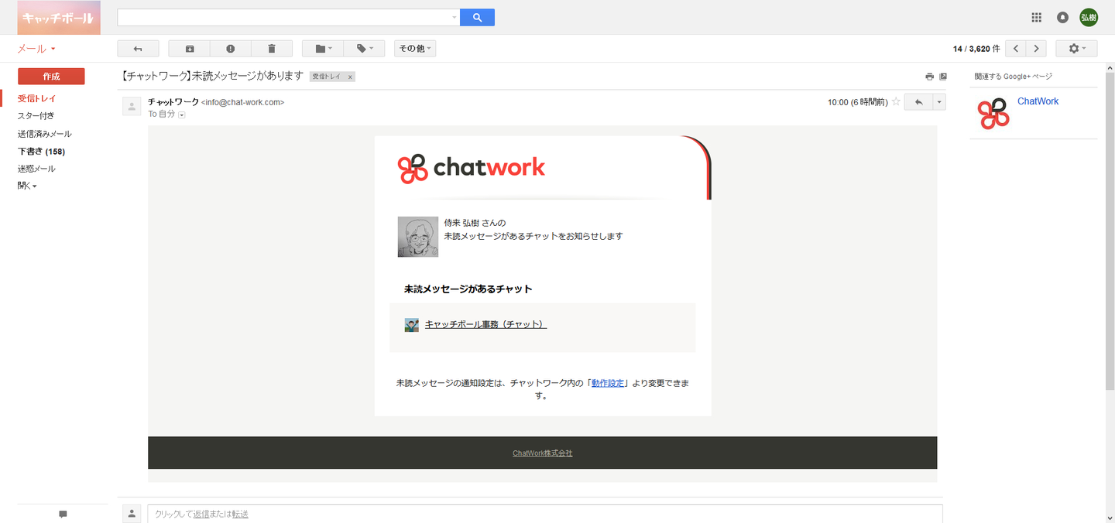
Task: Open the キャッチボール事務（チャット） link
Action: (x=485, y=325)
